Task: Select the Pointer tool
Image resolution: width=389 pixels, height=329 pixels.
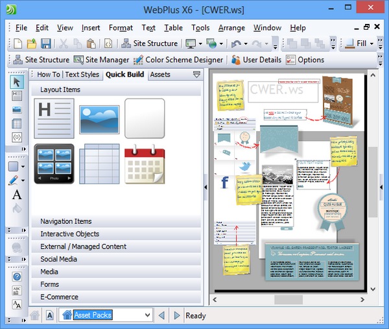Action: (x=17, y=82)
